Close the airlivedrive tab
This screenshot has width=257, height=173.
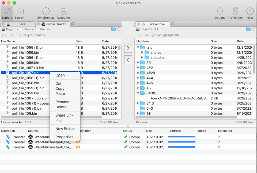(x=138, y=24)
